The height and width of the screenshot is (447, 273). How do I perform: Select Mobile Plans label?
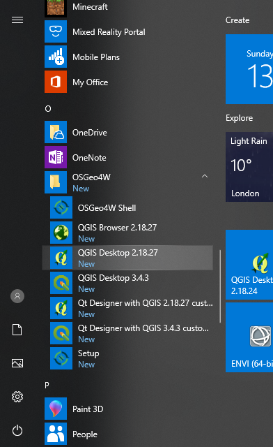coord(96,57)
